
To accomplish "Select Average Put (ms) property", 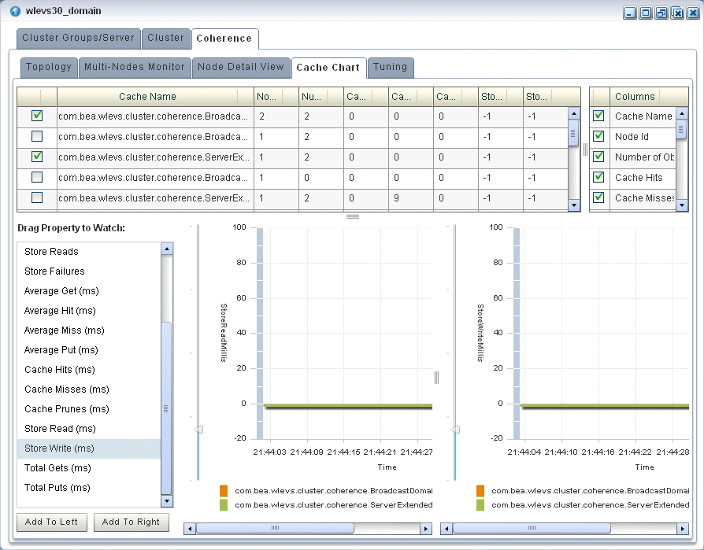I will coord(89,350).
